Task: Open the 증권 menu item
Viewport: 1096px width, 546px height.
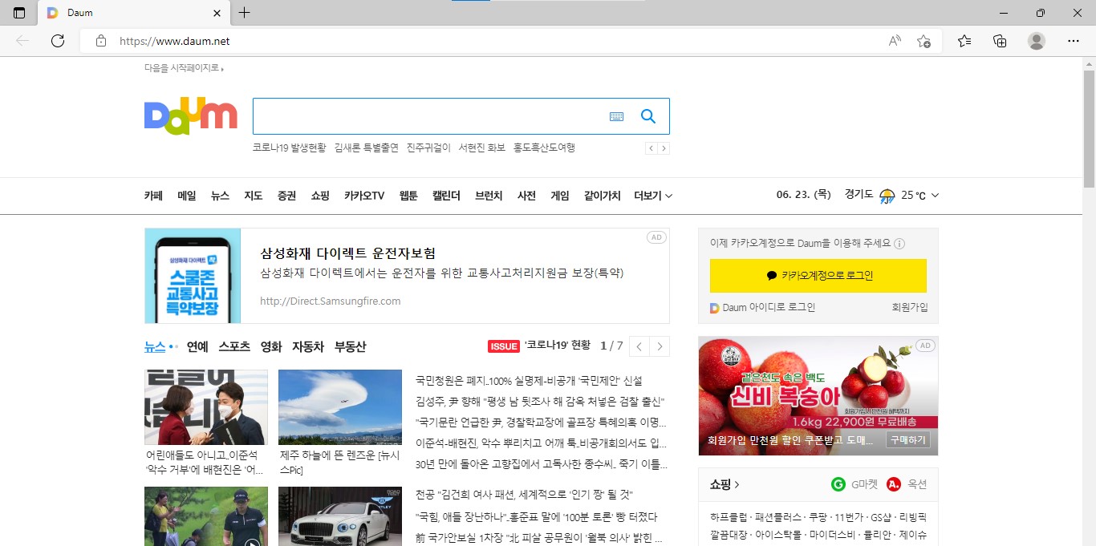Action: (x=286, y=196)
